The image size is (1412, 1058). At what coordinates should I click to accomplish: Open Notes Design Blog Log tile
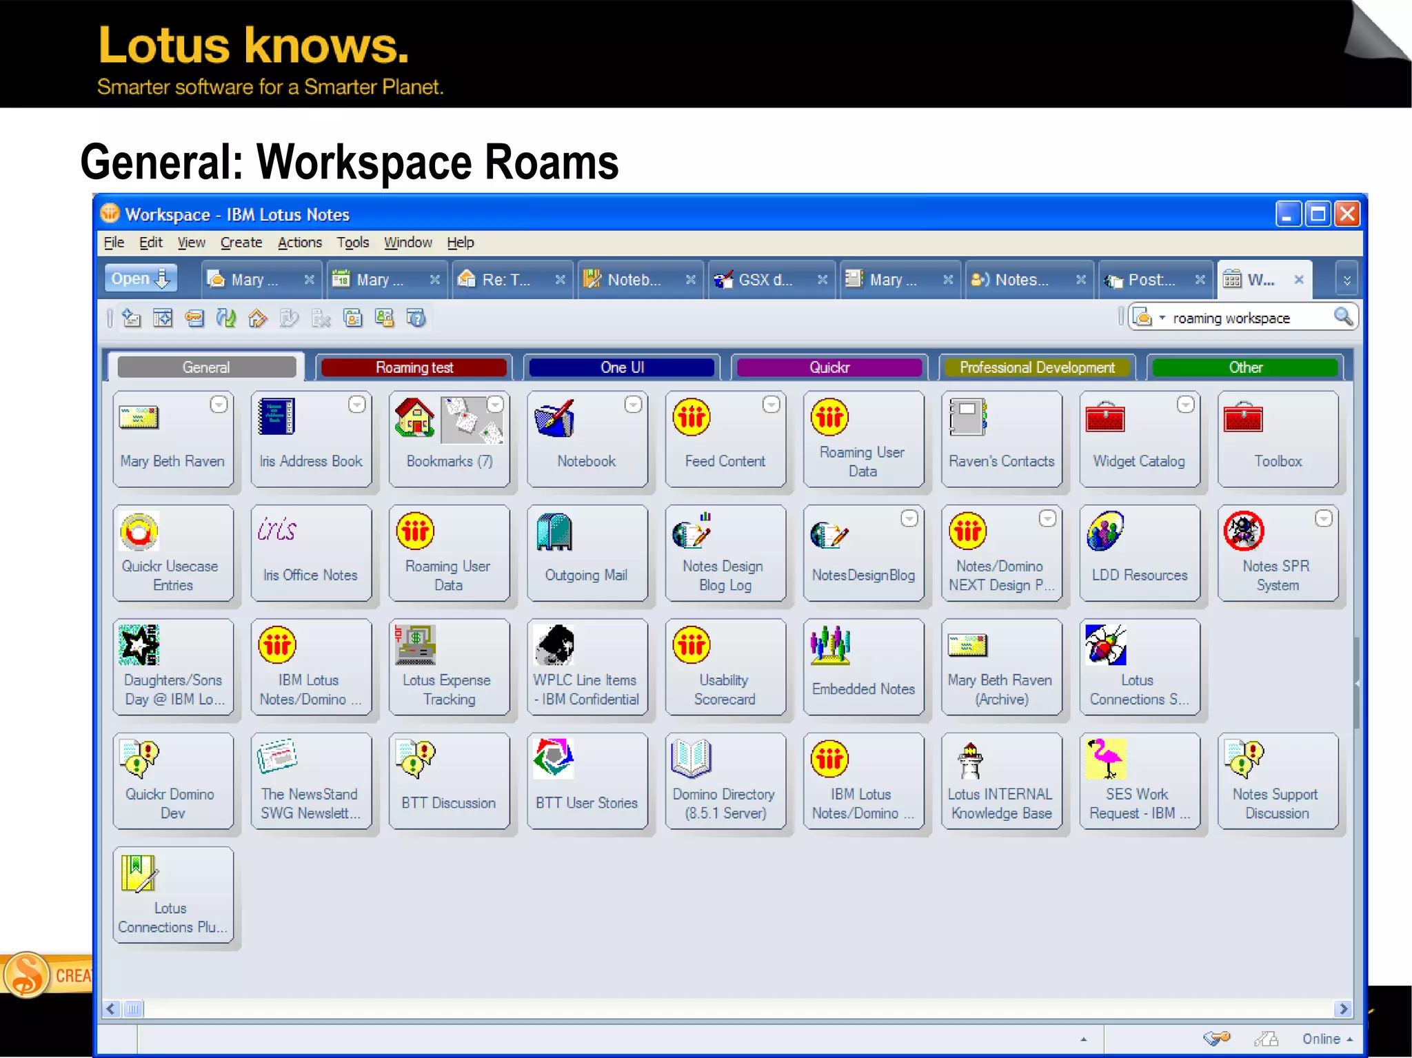[725, 553]
